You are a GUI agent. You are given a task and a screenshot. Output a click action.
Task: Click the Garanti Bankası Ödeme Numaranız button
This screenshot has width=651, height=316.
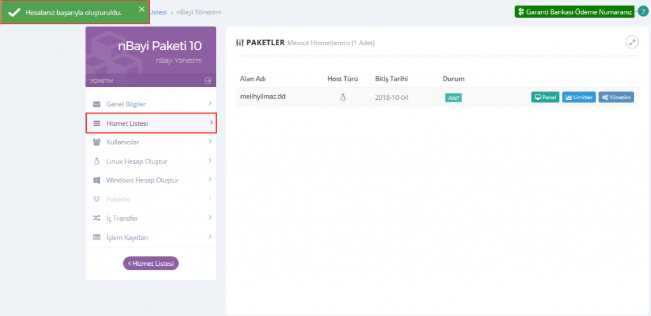[574, 11]
